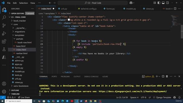Open the Selection menu
Screen dimensions: 183x103
coord(23,3)
